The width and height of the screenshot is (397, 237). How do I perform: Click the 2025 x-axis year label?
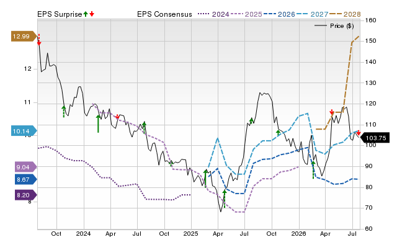coord(190,233)
